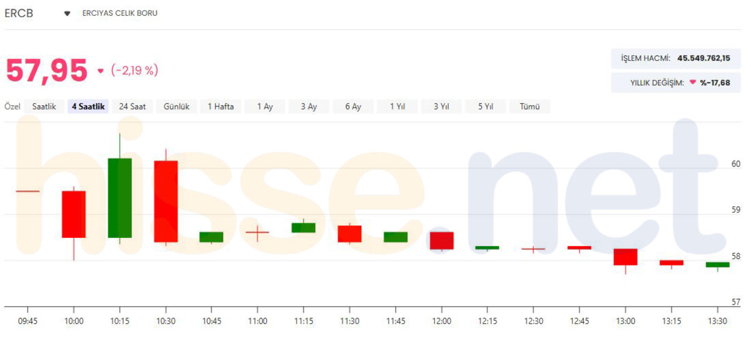Click the green 11:45 candlestick

point(396,237)
